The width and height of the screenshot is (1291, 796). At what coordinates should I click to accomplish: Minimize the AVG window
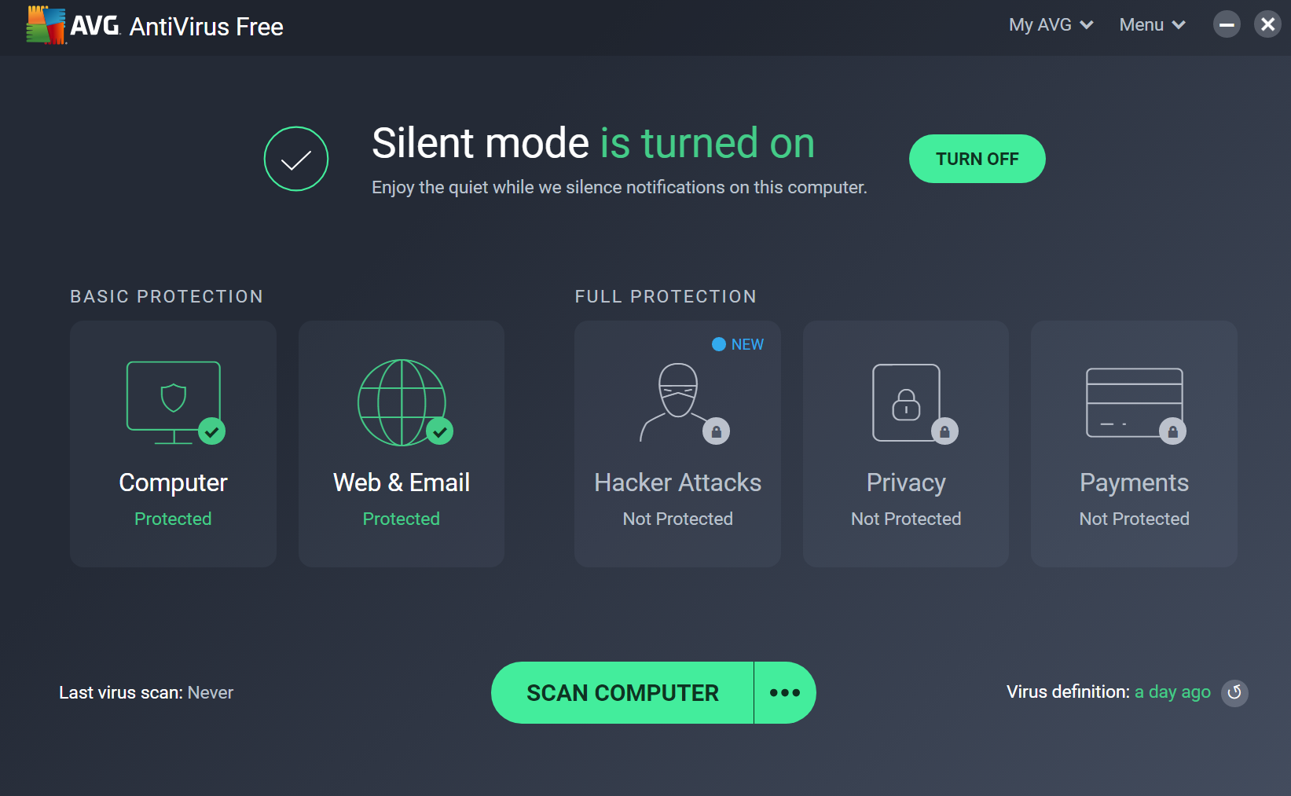[x=1226, y=25]
